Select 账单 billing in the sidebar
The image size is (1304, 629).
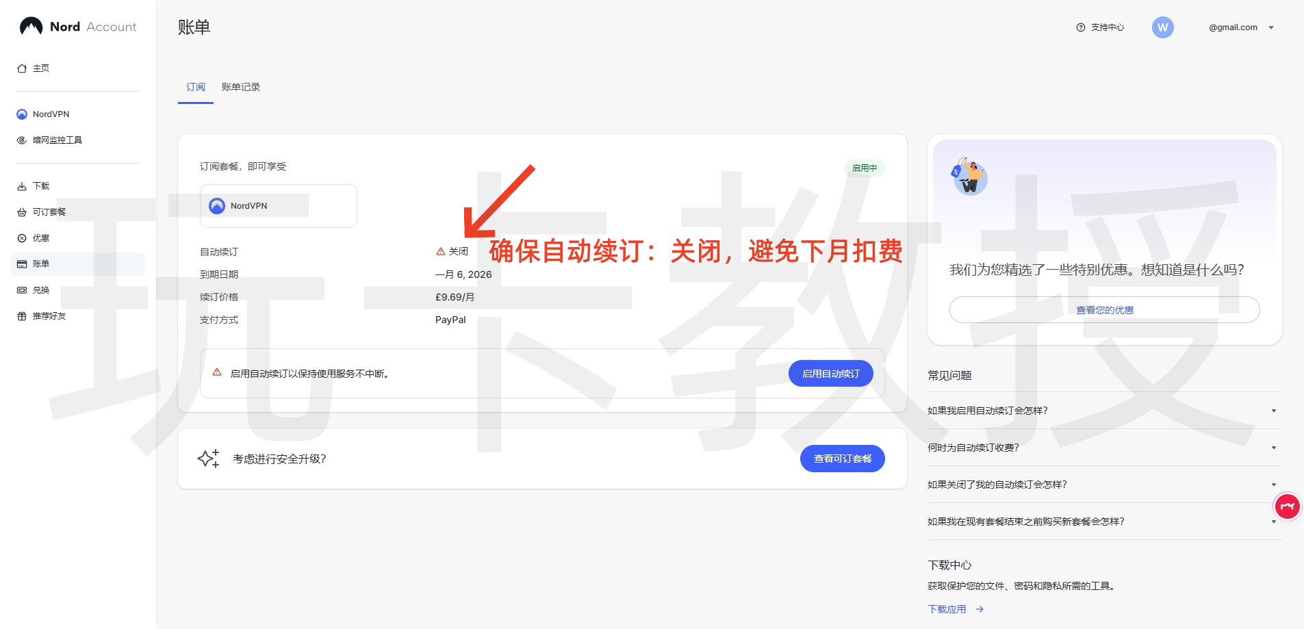[40, 264]
